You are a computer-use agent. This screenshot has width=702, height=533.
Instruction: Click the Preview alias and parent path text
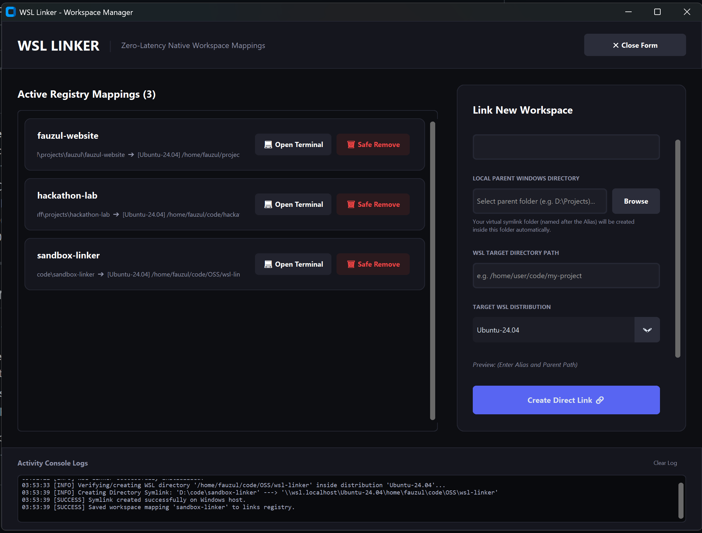click(525, 365)
